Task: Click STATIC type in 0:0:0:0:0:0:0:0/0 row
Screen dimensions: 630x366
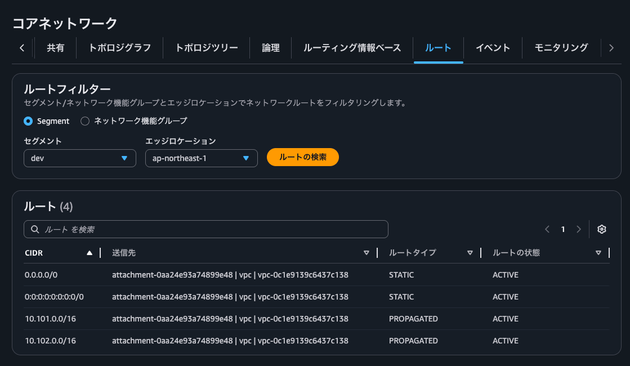Action: pyautogui.click(x=401, y=297)
